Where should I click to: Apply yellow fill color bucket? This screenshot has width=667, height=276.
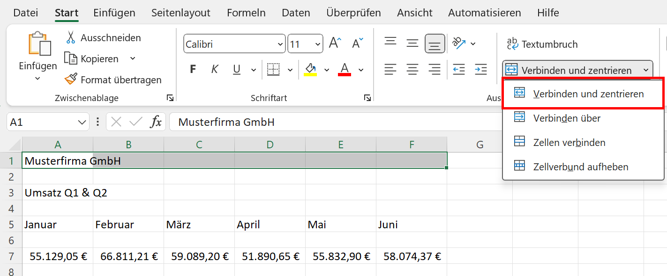[x=310, y=70]
